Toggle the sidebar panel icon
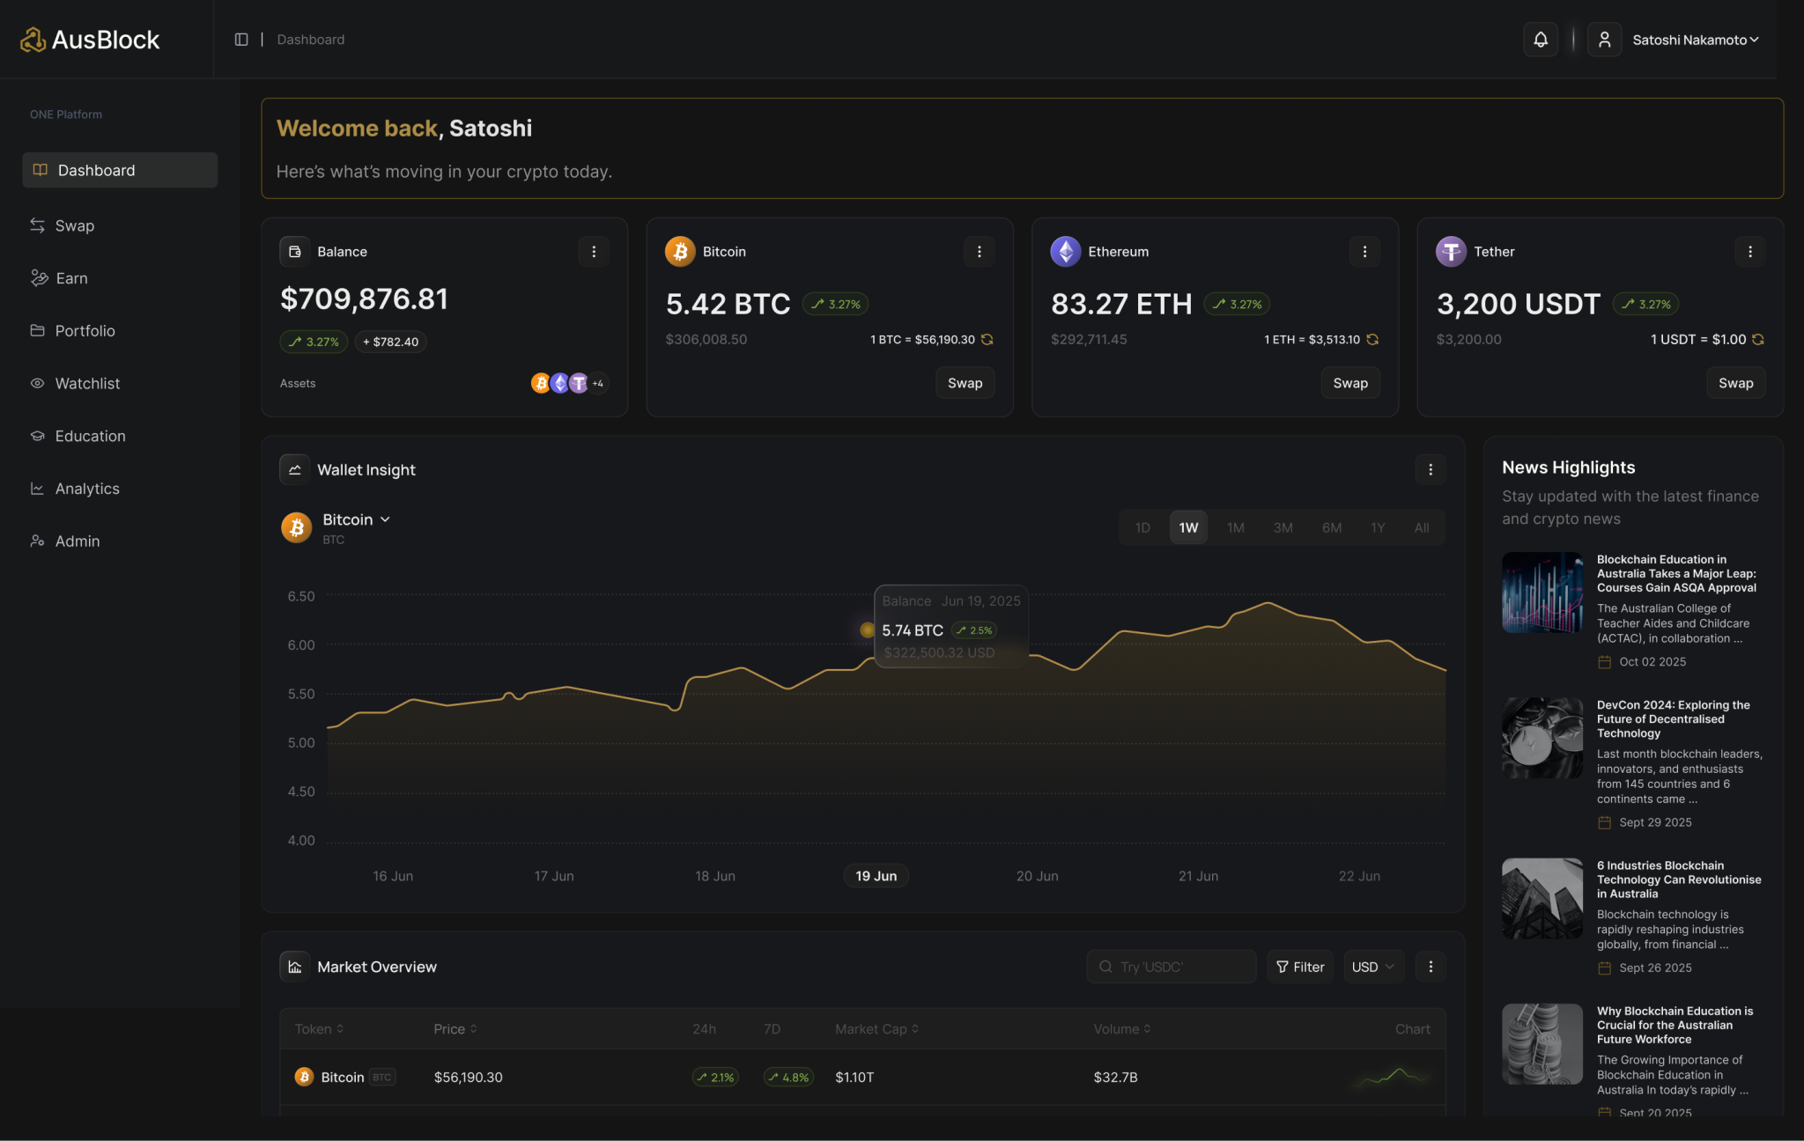The height and width of the screenshot is (1141, 1804). point(240,40)
